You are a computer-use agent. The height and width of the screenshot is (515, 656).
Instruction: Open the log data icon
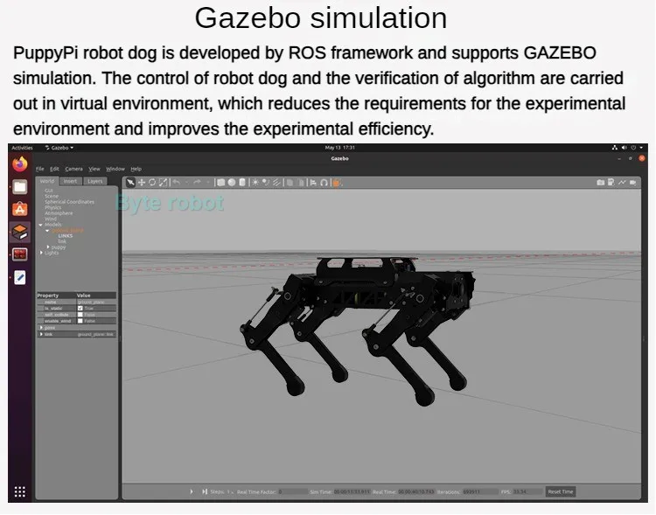point(611,183)
